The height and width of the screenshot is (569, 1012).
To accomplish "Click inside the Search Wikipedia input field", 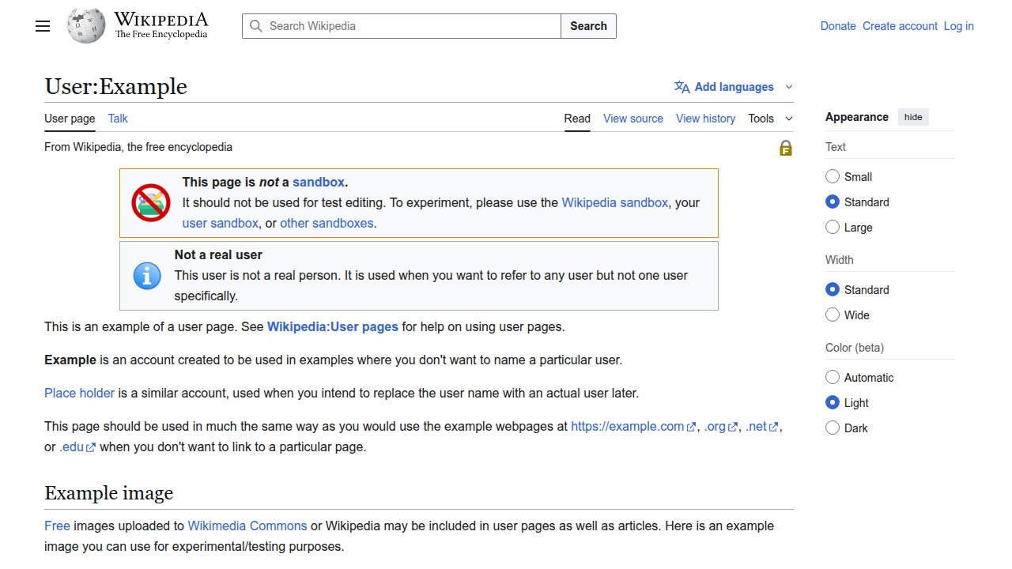I will point(395,26).
